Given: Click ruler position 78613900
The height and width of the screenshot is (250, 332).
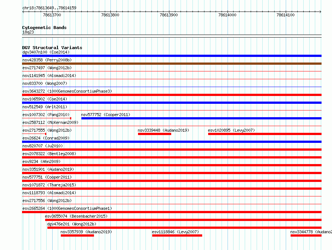Looking at the screenshot, I should coord(169,15).
